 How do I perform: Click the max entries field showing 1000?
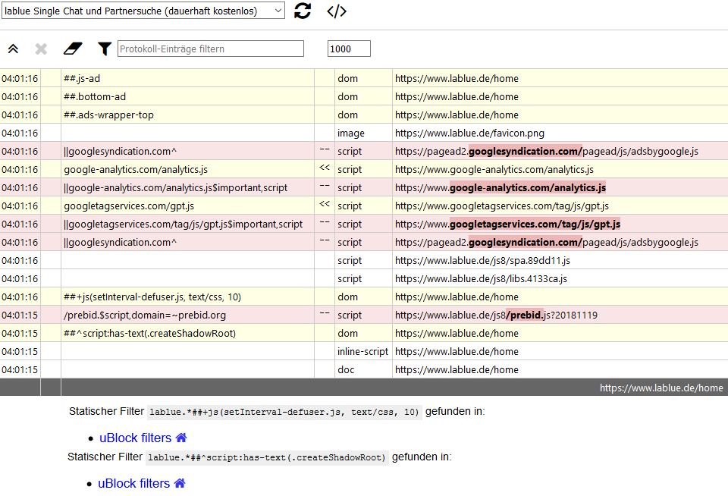[349, 49]
